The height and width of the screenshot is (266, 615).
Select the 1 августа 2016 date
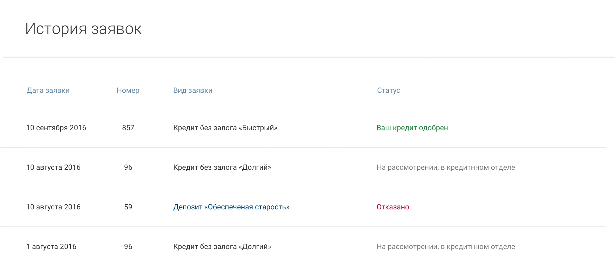coord(51,247)
